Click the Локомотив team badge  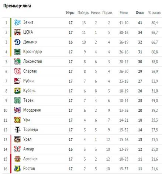(x=17, y=62)
